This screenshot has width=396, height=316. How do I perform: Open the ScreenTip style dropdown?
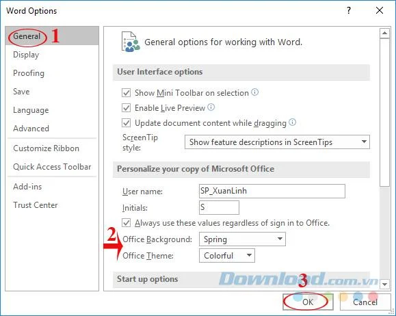tap(277, 142)
